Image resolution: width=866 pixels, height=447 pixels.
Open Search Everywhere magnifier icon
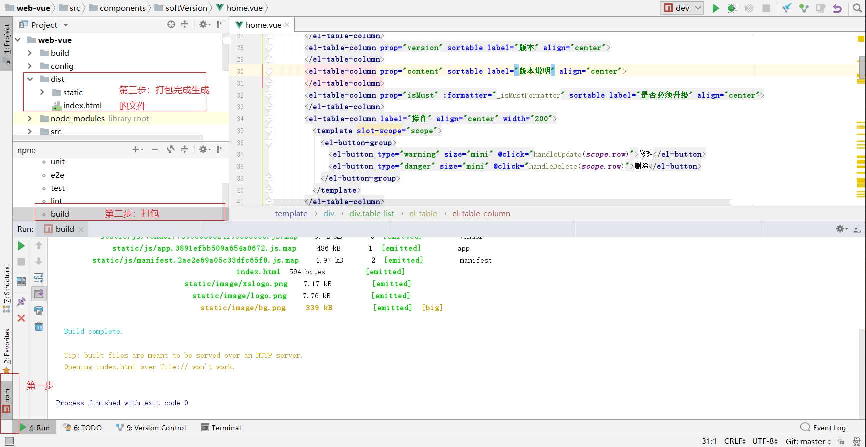point(857,8)
